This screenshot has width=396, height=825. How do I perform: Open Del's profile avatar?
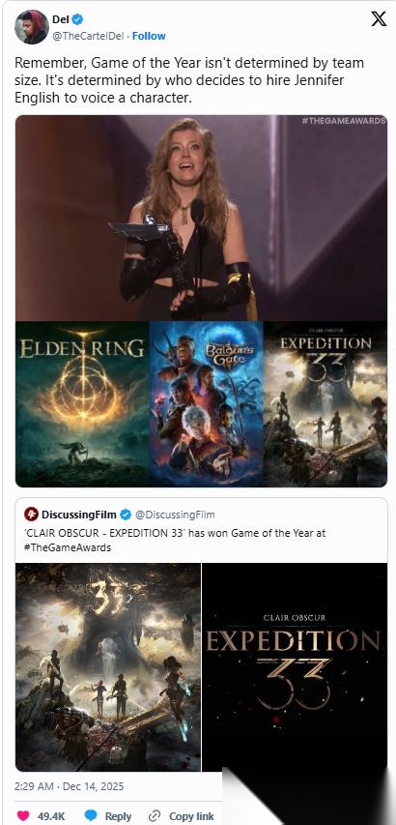31,27
